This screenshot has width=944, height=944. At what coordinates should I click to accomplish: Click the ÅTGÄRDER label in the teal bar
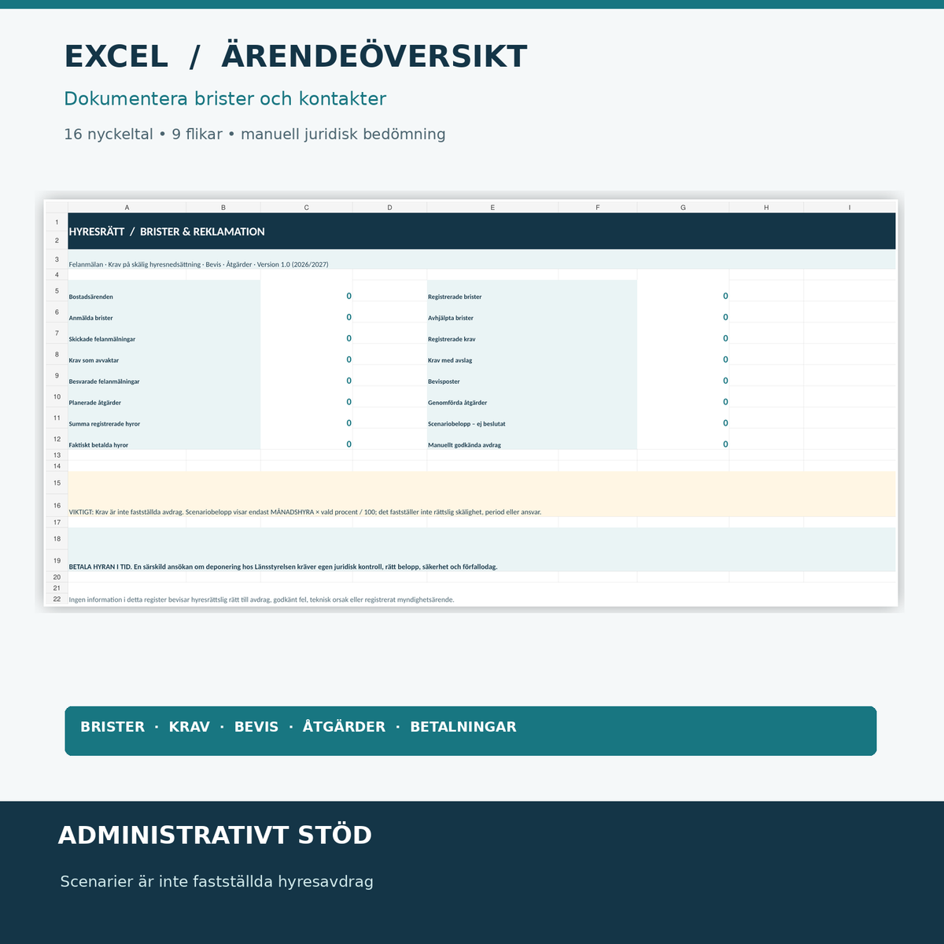click(344, 727)
